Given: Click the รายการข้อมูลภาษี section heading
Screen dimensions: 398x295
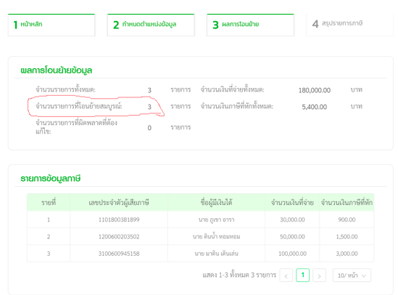Looking at the screenshot, I should [x=51, y=179].
